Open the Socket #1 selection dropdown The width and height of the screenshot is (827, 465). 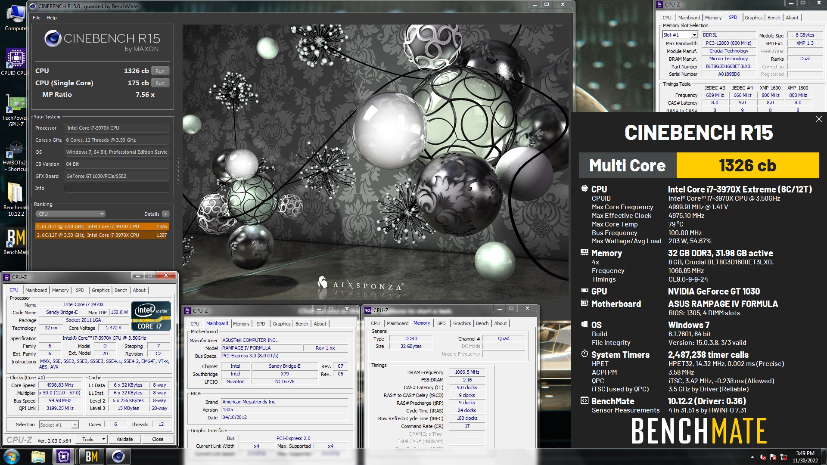click(59, 425)
